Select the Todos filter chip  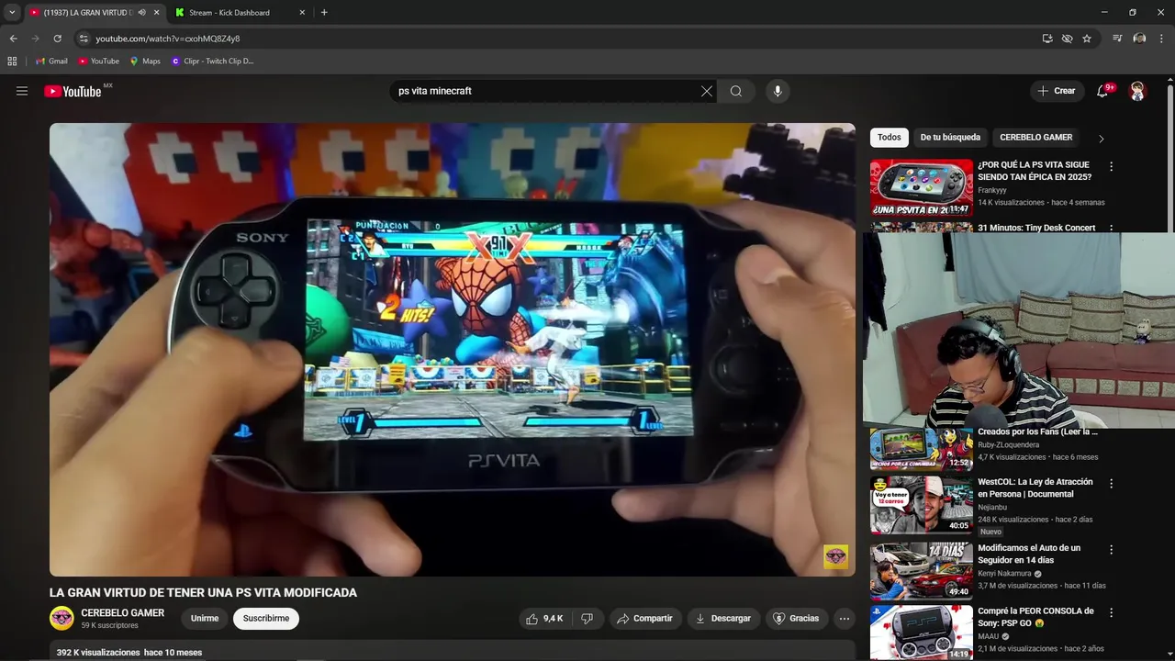pos(890,138)
